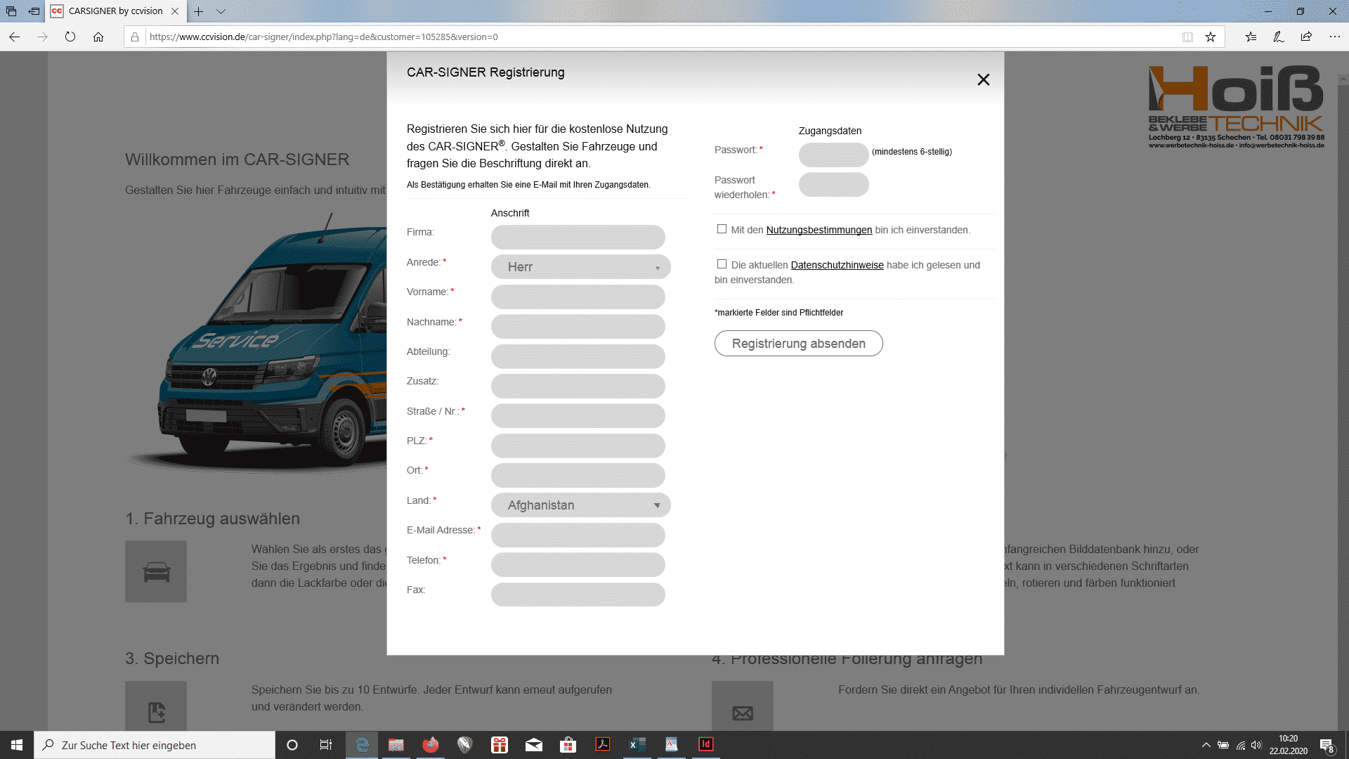
Task: Click Registrierung absenden button
Action: (x=798, y=343)
